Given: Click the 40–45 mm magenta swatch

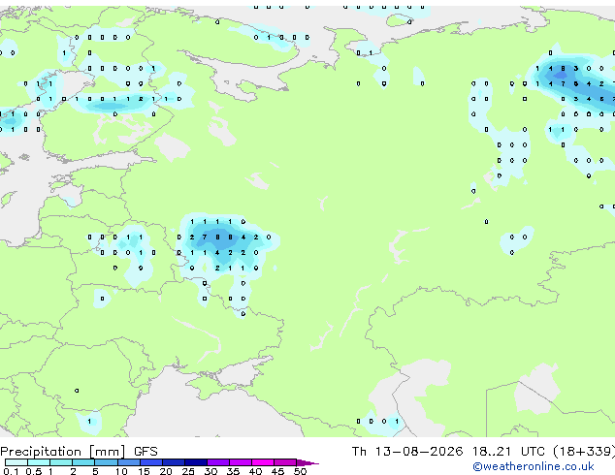Looking at the screenshot, I should 263,462.
